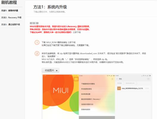Click the miui Alpha 5.2.13 file name

[x=132, y=88]
